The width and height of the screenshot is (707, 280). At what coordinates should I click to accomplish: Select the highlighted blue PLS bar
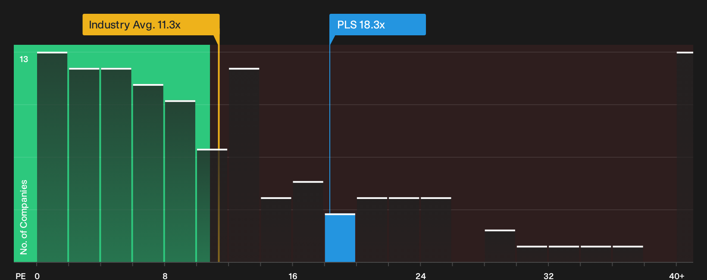tap(340, 238)
